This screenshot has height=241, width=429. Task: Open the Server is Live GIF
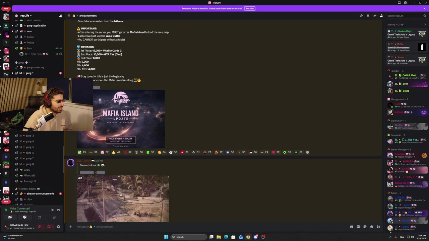123,198
